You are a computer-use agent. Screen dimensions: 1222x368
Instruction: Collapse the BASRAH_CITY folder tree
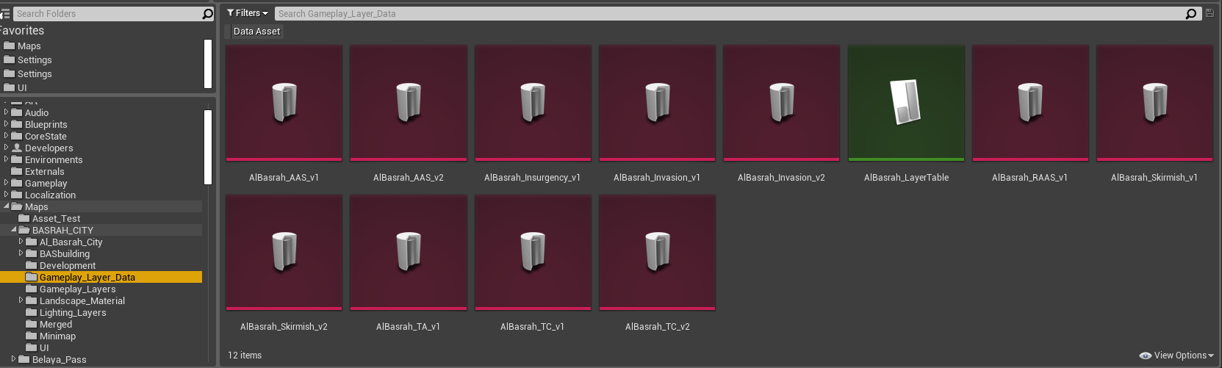pyautogui.click(x=14, y=230)
